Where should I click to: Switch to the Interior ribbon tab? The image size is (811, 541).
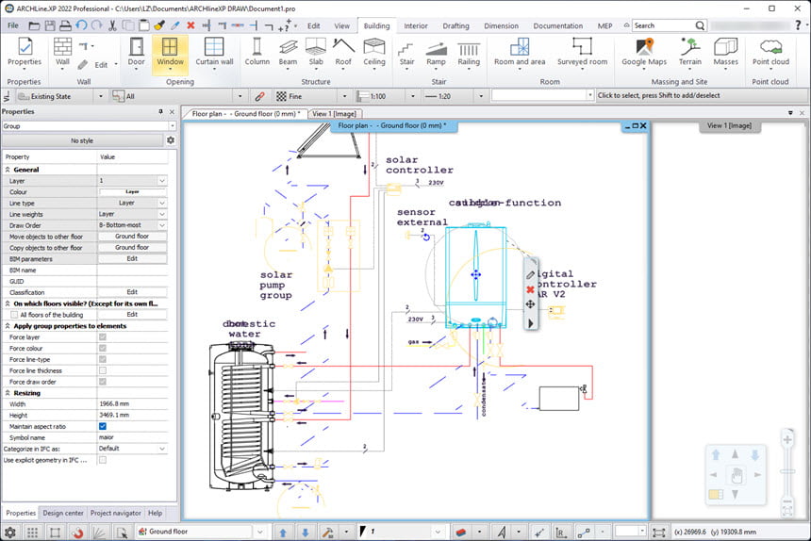coord(416,25)
